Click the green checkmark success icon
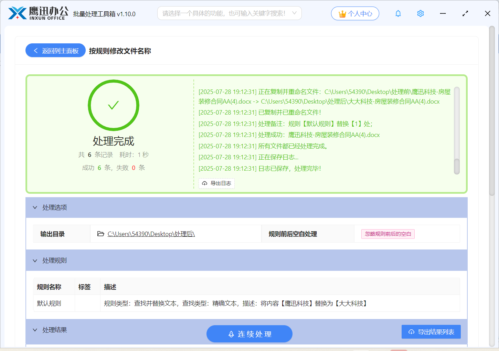The height and width of the screenshot is (351, 499). (114, 105)
